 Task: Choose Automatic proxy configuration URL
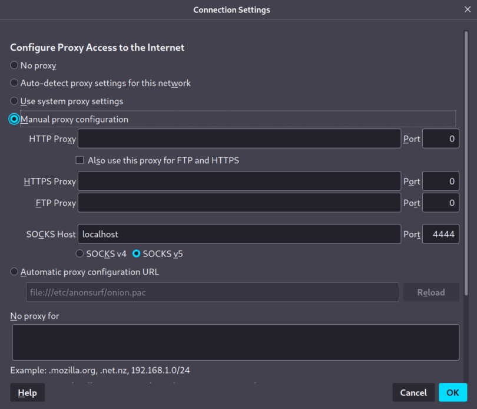[x=13, y=272]
